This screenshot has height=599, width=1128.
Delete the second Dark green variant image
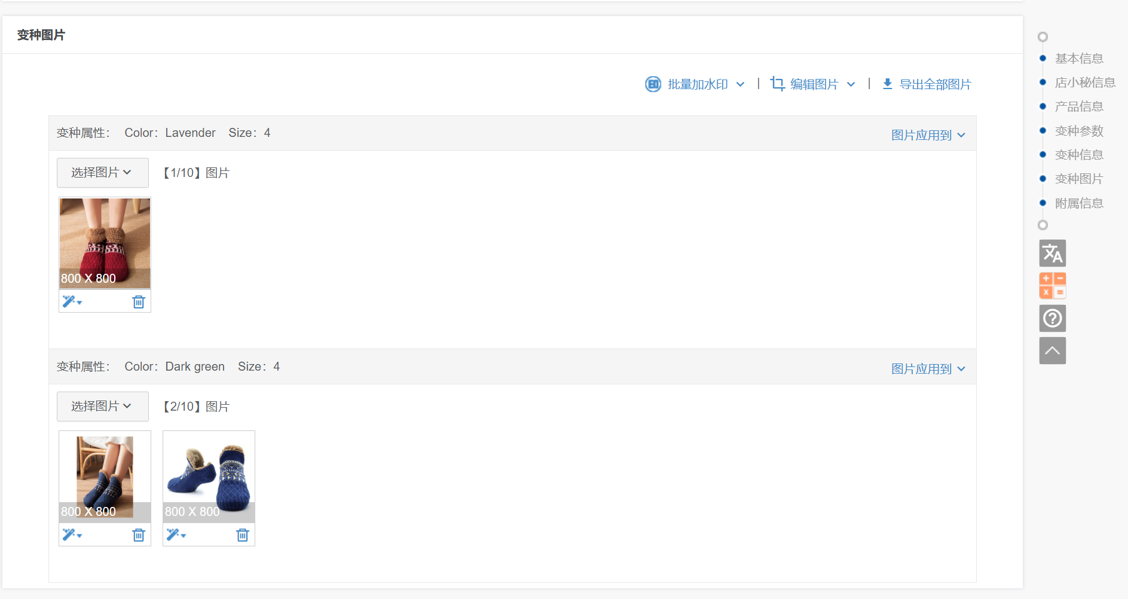(x=243, y=535)
